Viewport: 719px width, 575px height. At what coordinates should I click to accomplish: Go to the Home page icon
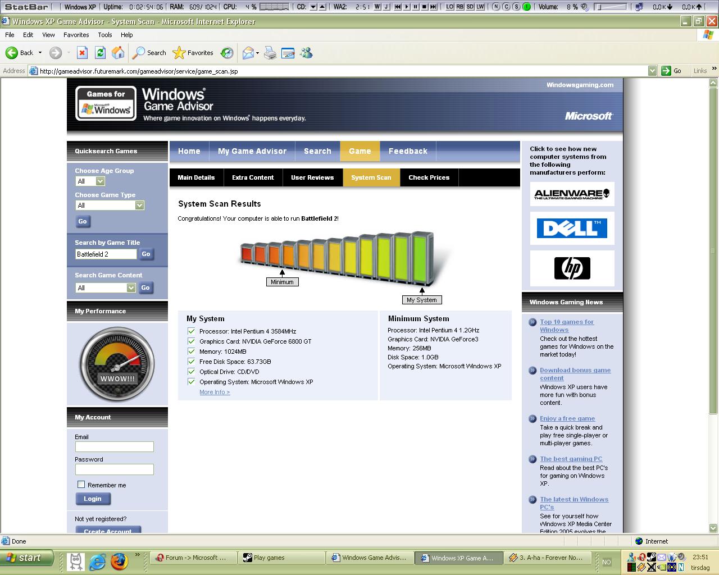click(x=118, y=53)
